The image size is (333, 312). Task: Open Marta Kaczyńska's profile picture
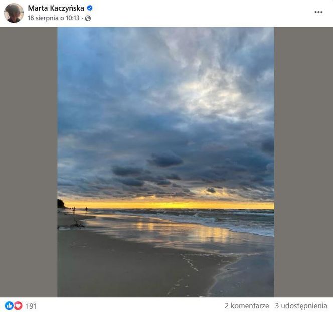coord(14,13)
